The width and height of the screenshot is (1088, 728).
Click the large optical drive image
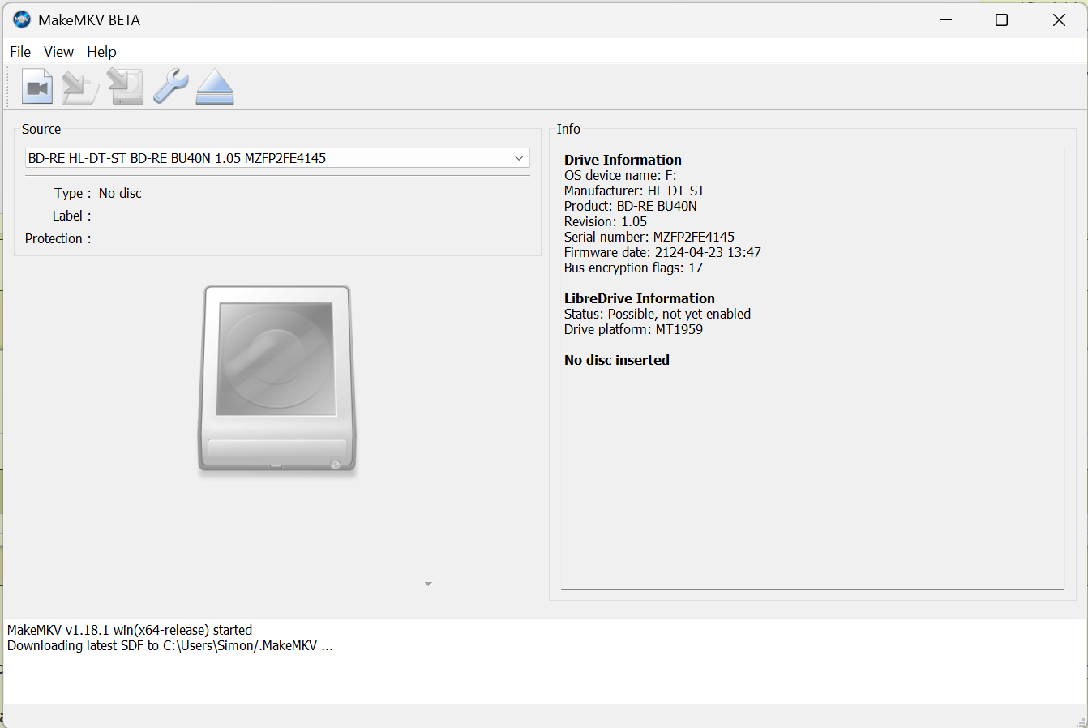277,378
